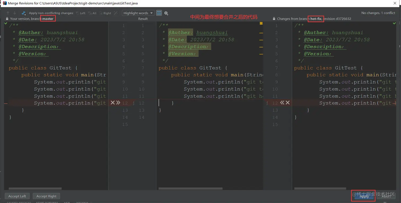Click the magic wand resolve-conflicts icon
401x203 pixels.
point(116,13)
